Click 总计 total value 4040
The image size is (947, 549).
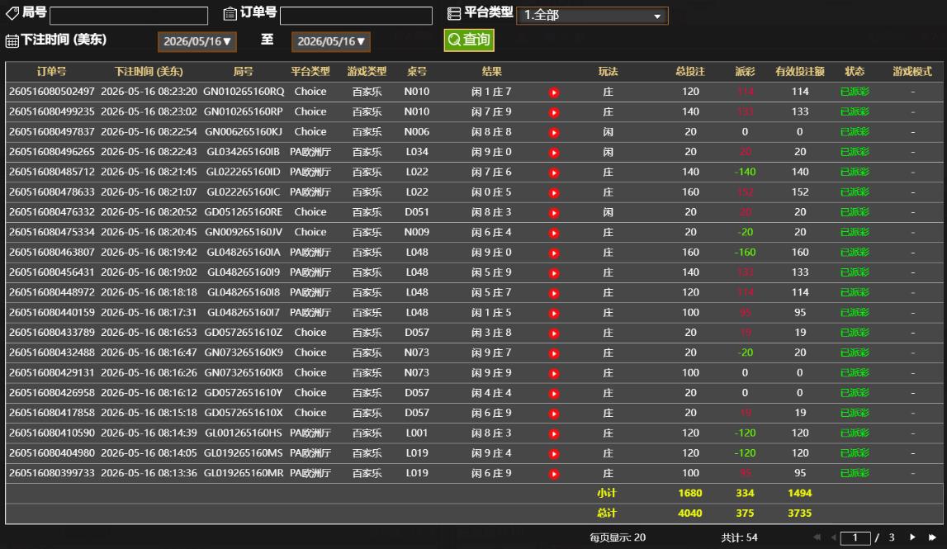(690, 513)
